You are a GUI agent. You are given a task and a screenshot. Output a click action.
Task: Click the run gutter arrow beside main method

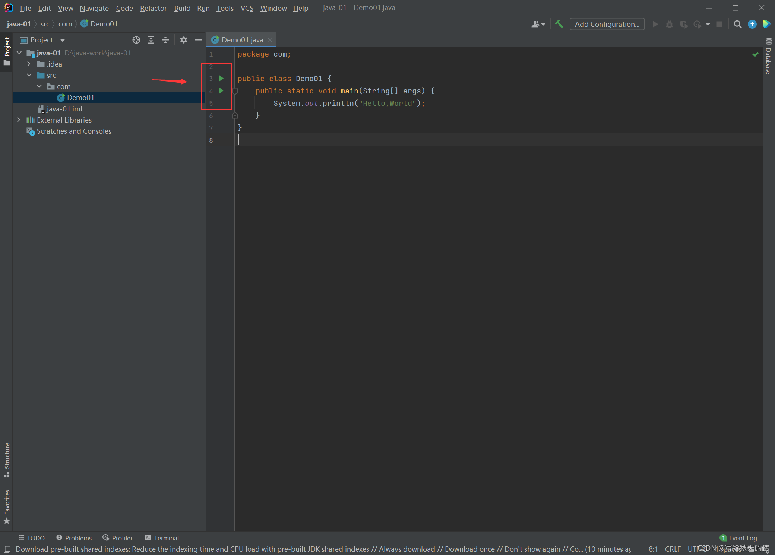(x=221, y=91)
